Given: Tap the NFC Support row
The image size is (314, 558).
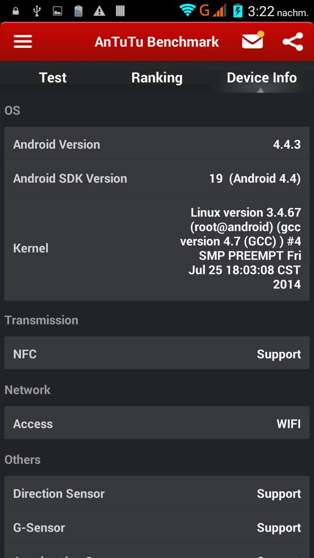Looking at the screenshot, I should pos(157,354).
